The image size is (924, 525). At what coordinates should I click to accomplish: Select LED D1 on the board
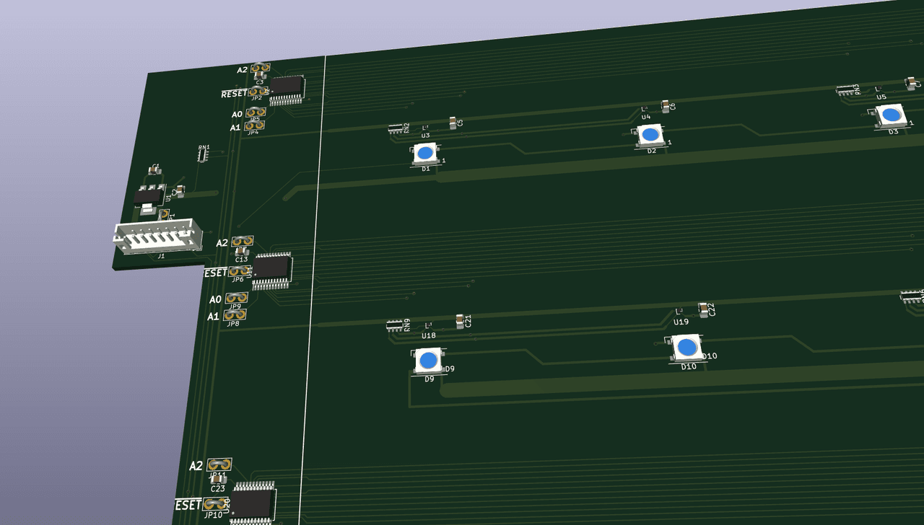(x=424, y=153)
